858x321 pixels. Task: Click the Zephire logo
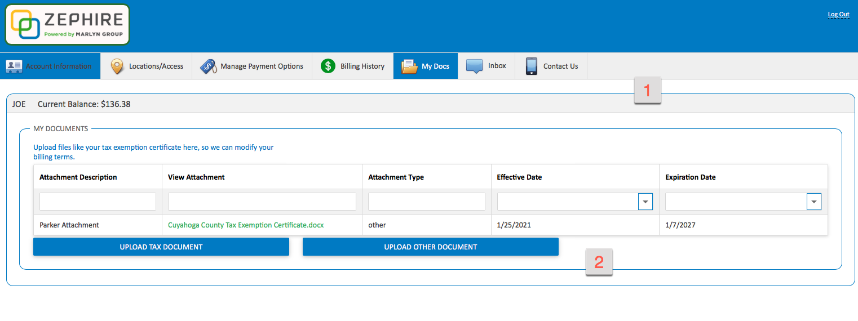click(x=67, y=25)
